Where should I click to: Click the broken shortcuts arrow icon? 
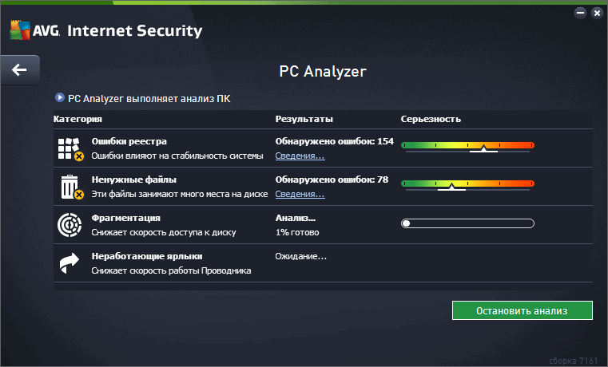click(69, 263)
